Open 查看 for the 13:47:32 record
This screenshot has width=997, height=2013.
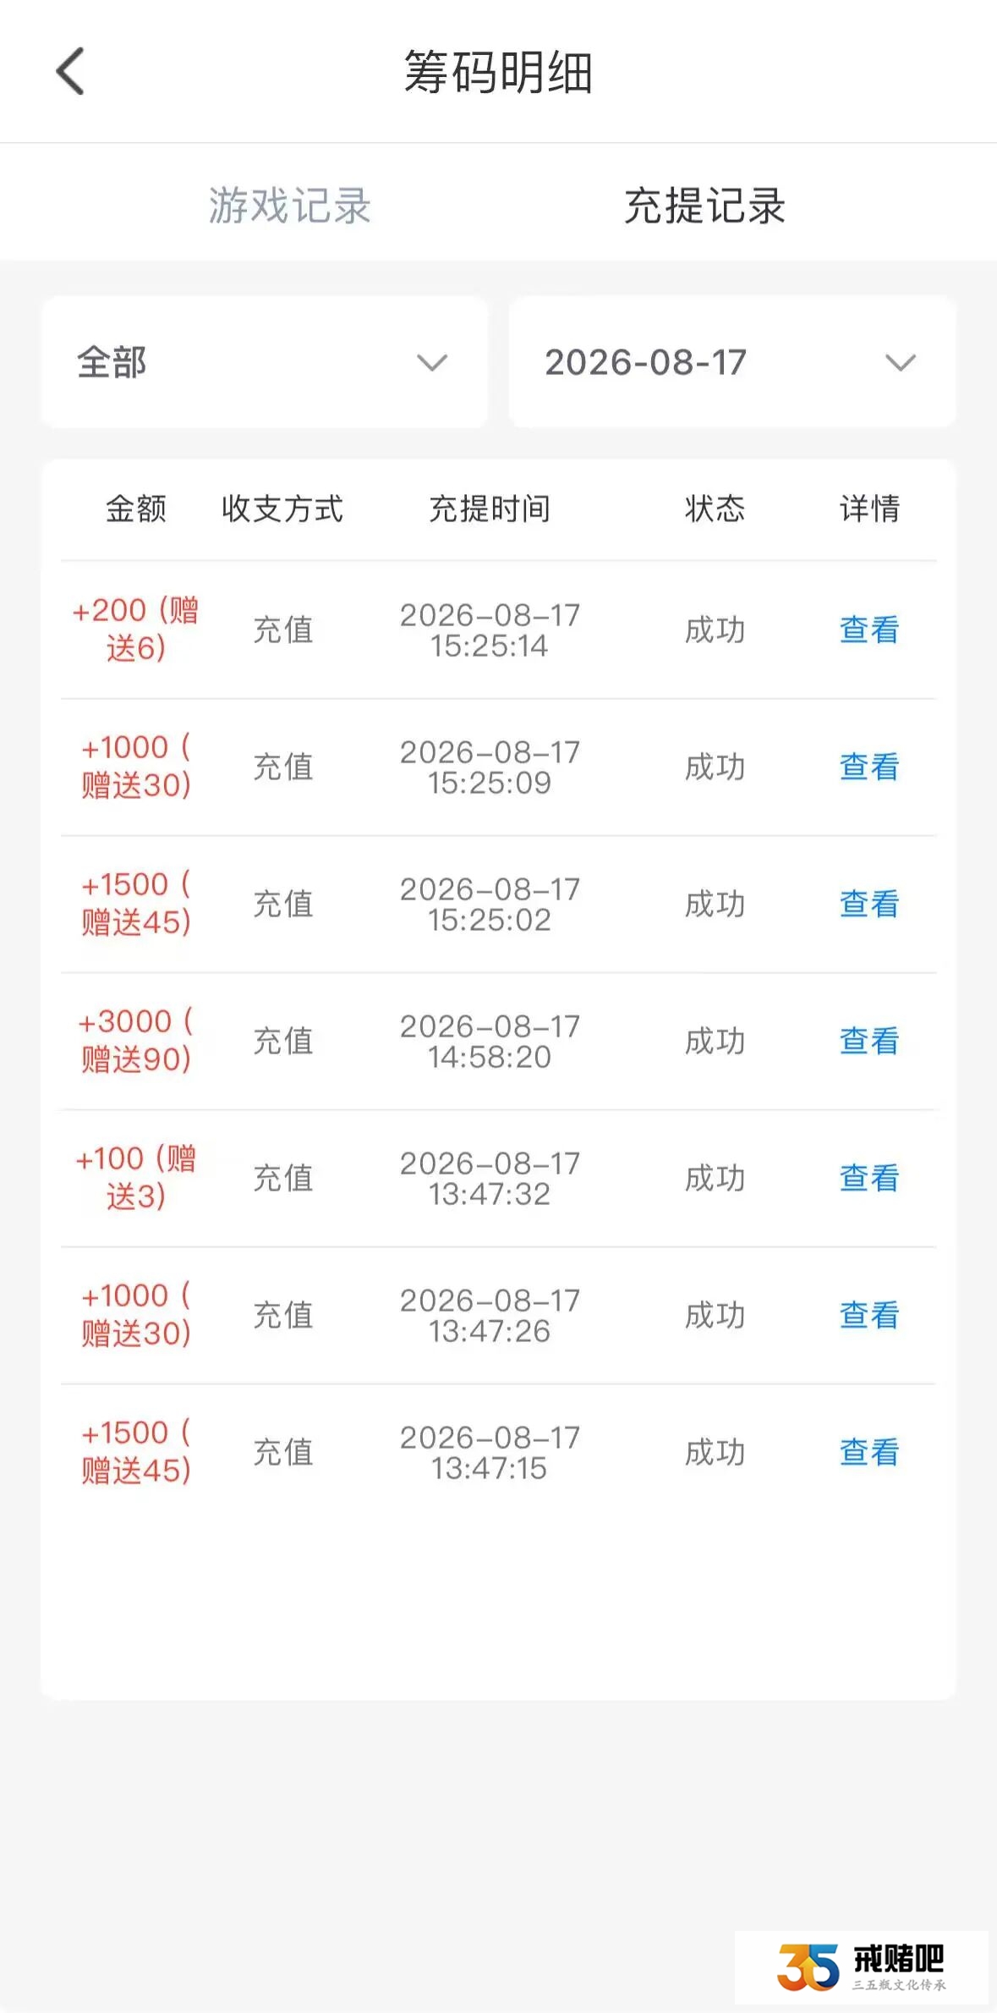[868, 1178]
